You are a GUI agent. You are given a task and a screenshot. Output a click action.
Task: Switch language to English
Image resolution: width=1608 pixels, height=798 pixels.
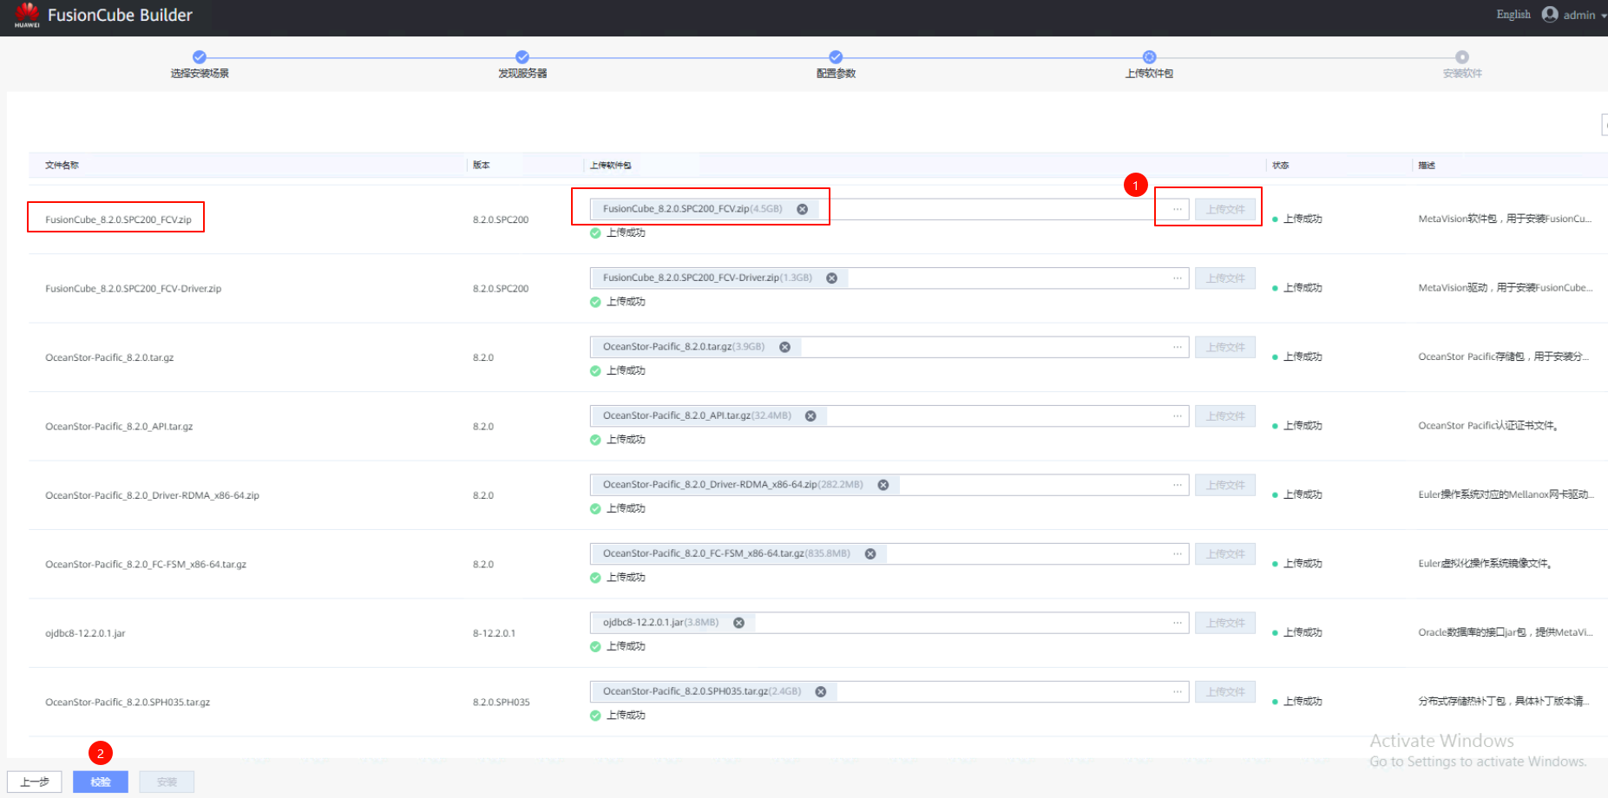(1513, 15)
